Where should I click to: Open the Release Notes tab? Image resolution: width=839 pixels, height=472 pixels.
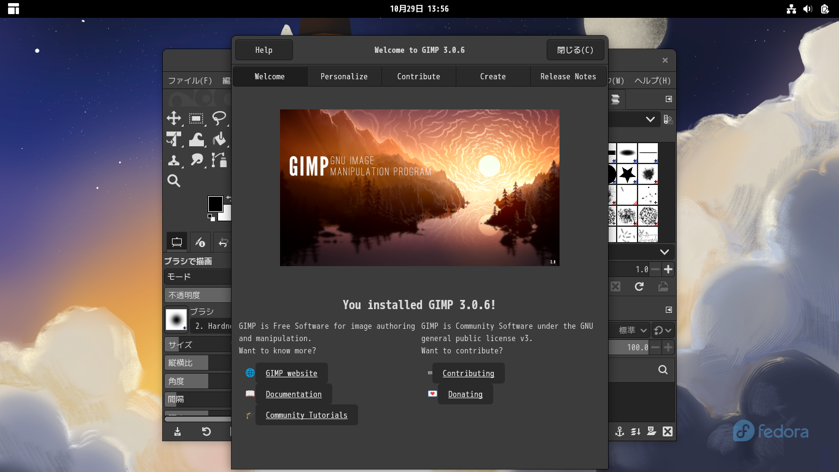pos(568,77)
